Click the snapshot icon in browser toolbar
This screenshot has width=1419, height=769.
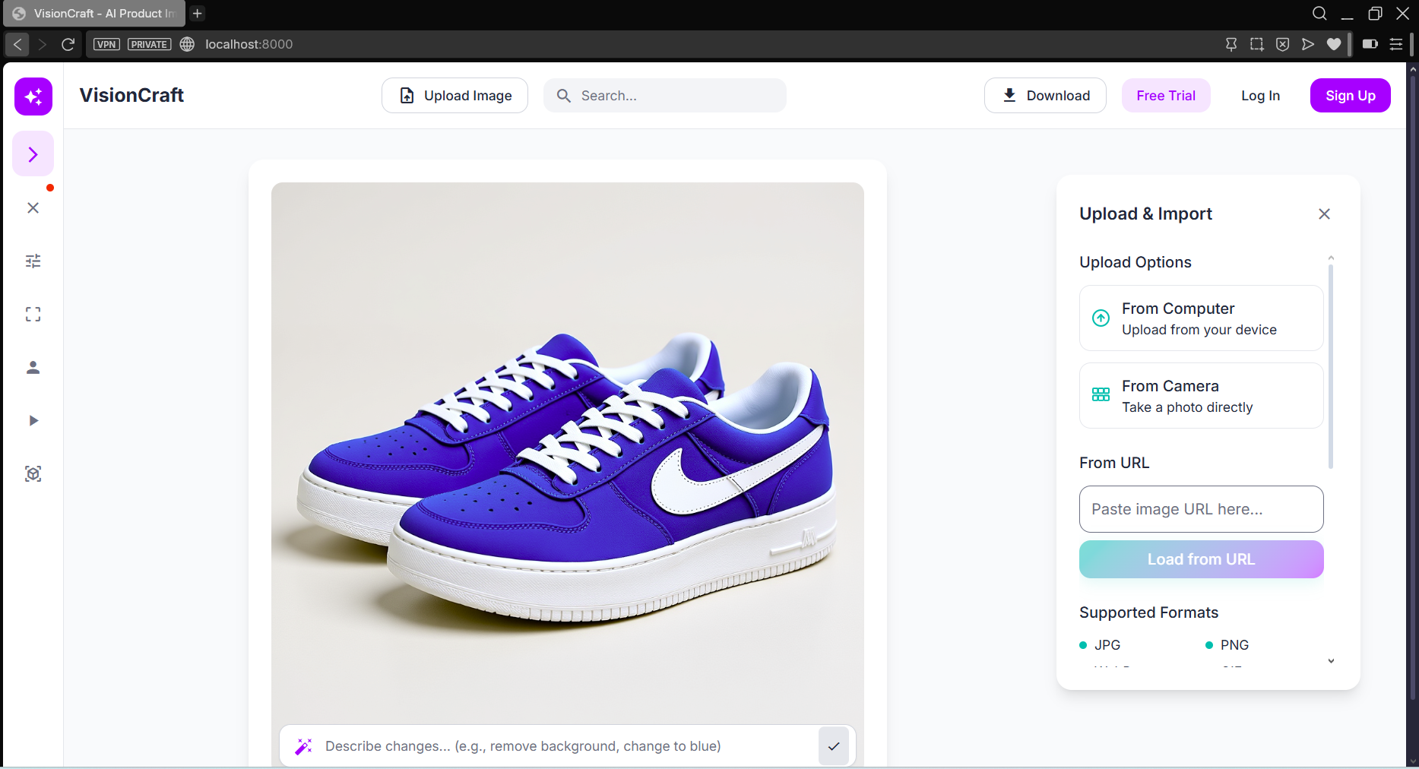tap(1257, 44)
